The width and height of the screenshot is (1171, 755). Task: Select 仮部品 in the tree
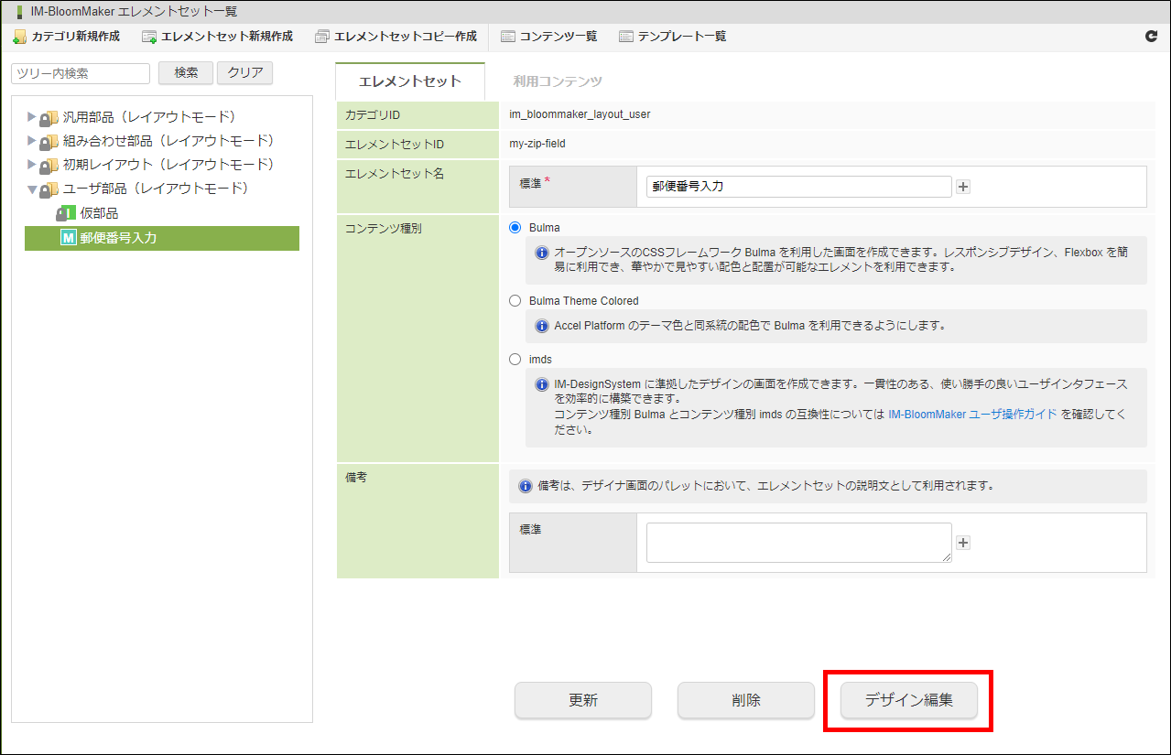[x=99, y=213]
